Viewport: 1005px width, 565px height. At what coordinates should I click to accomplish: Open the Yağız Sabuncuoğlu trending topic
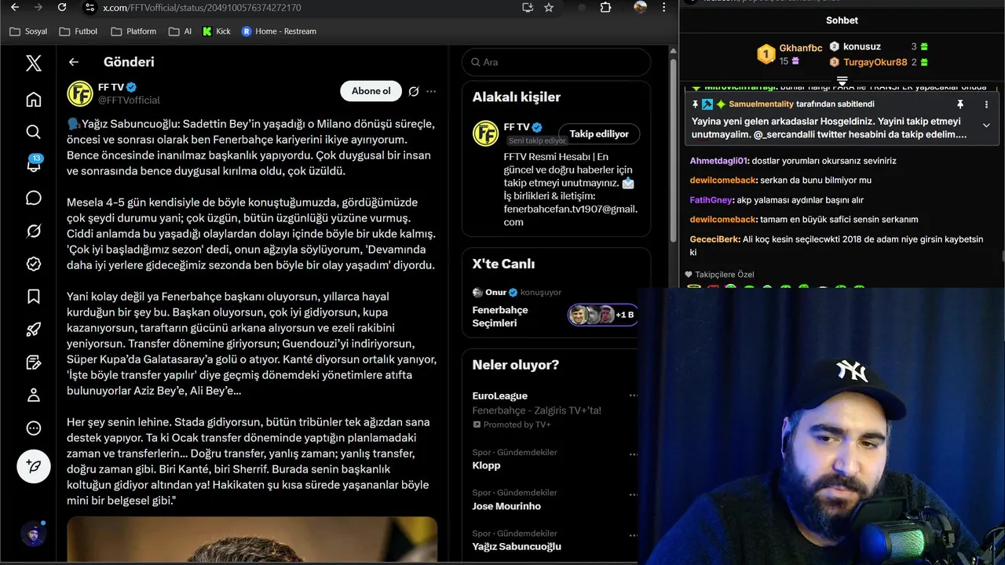517,546
